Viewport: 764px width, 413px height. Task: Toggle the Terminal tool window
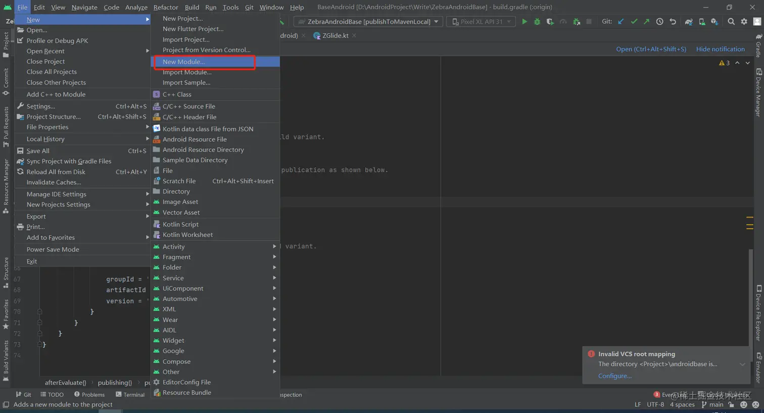pyautogui.click(x=130, y=394)
